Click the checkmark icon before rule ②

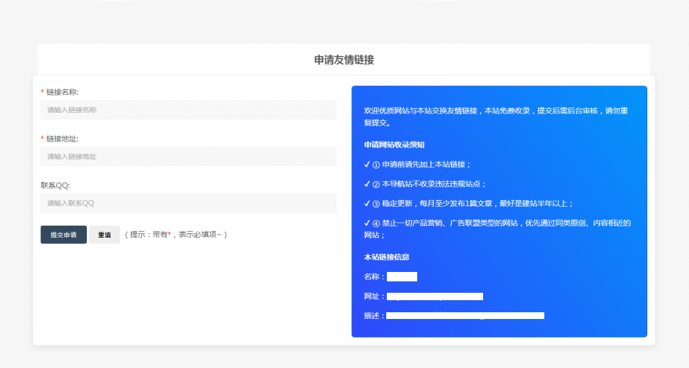[367, 184]
